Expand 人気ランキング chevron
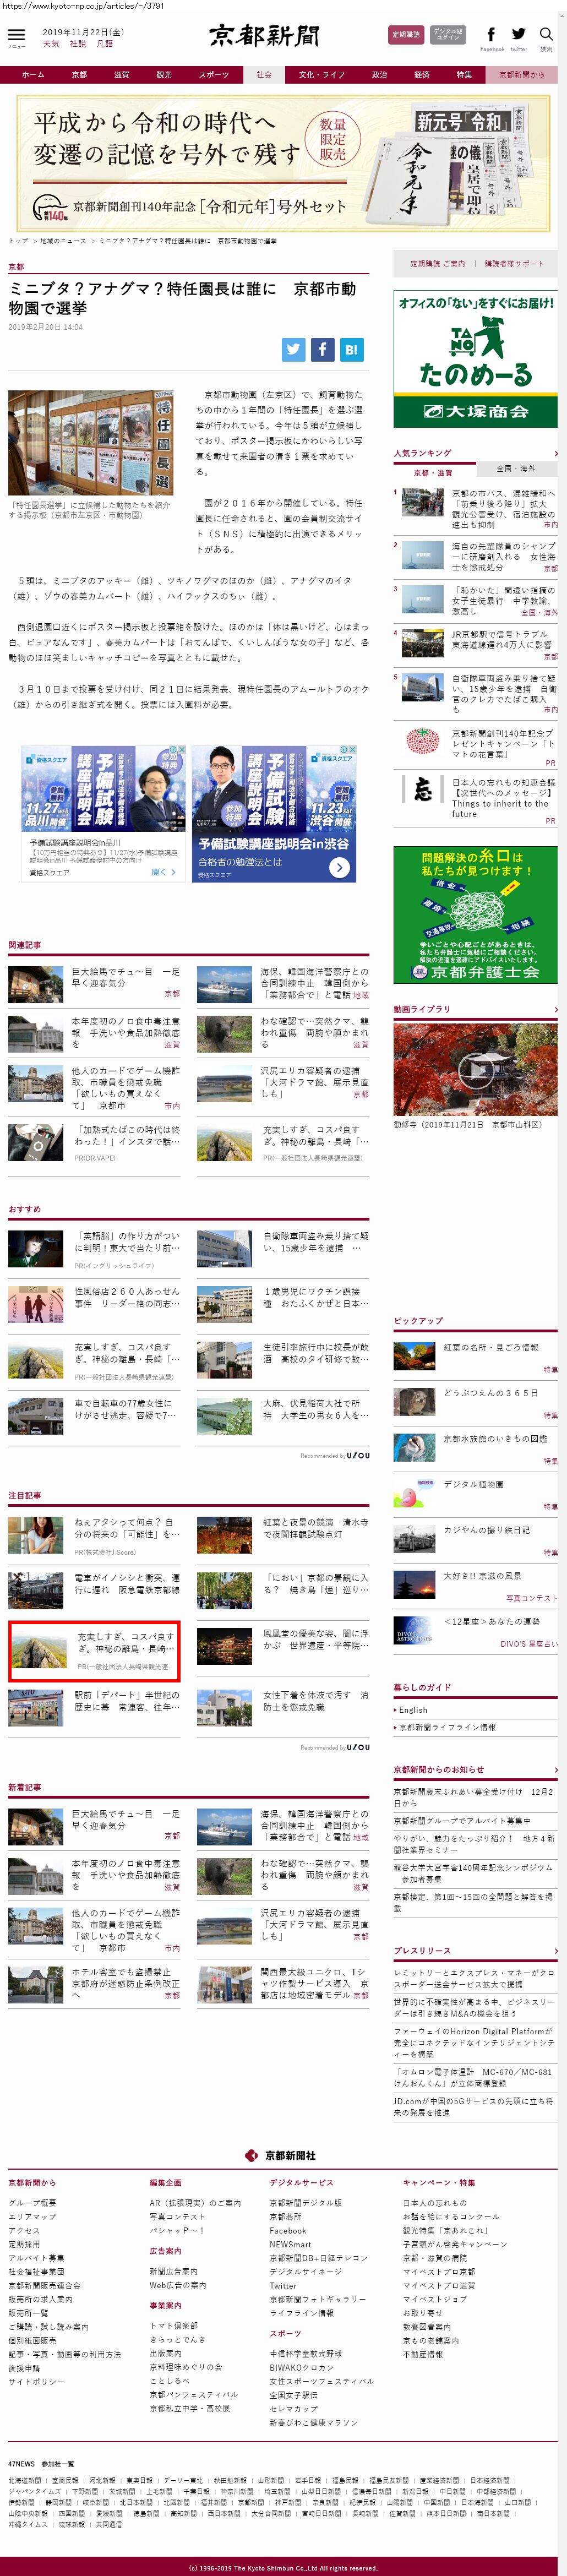Image resolution: width=567 pixels, height=2576 pixels. click(x=555, y=453)
